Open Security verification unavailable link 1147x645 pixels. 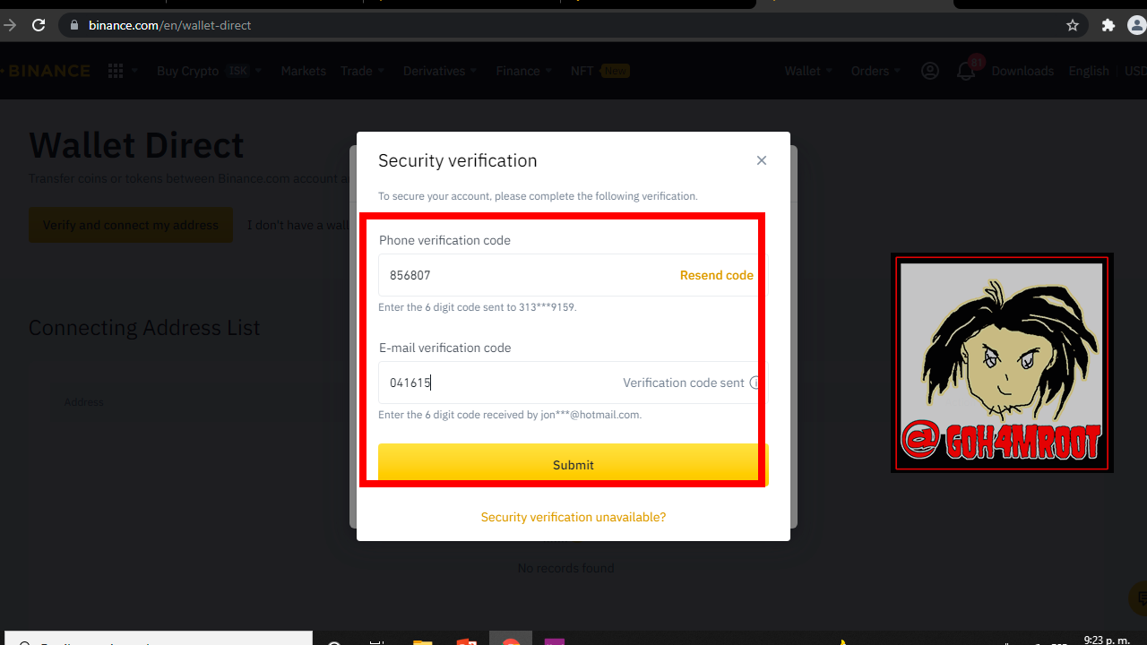(x=573, y=517)
